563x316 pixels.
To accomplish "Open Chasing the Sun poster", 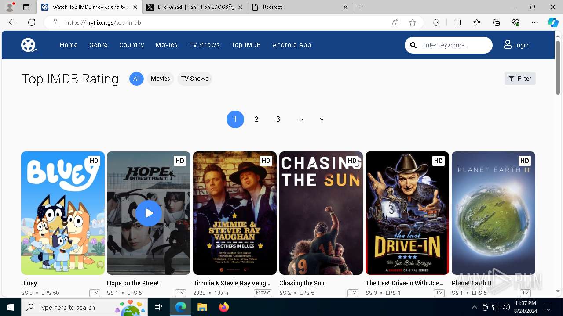I will tap(321, 213).
